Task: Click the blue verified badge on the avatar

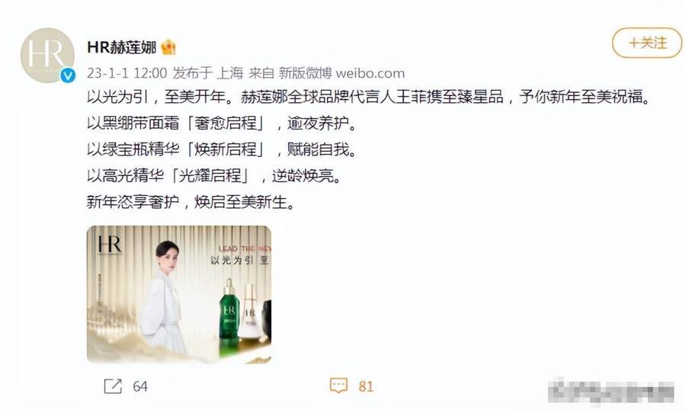Action: point(67,75)
